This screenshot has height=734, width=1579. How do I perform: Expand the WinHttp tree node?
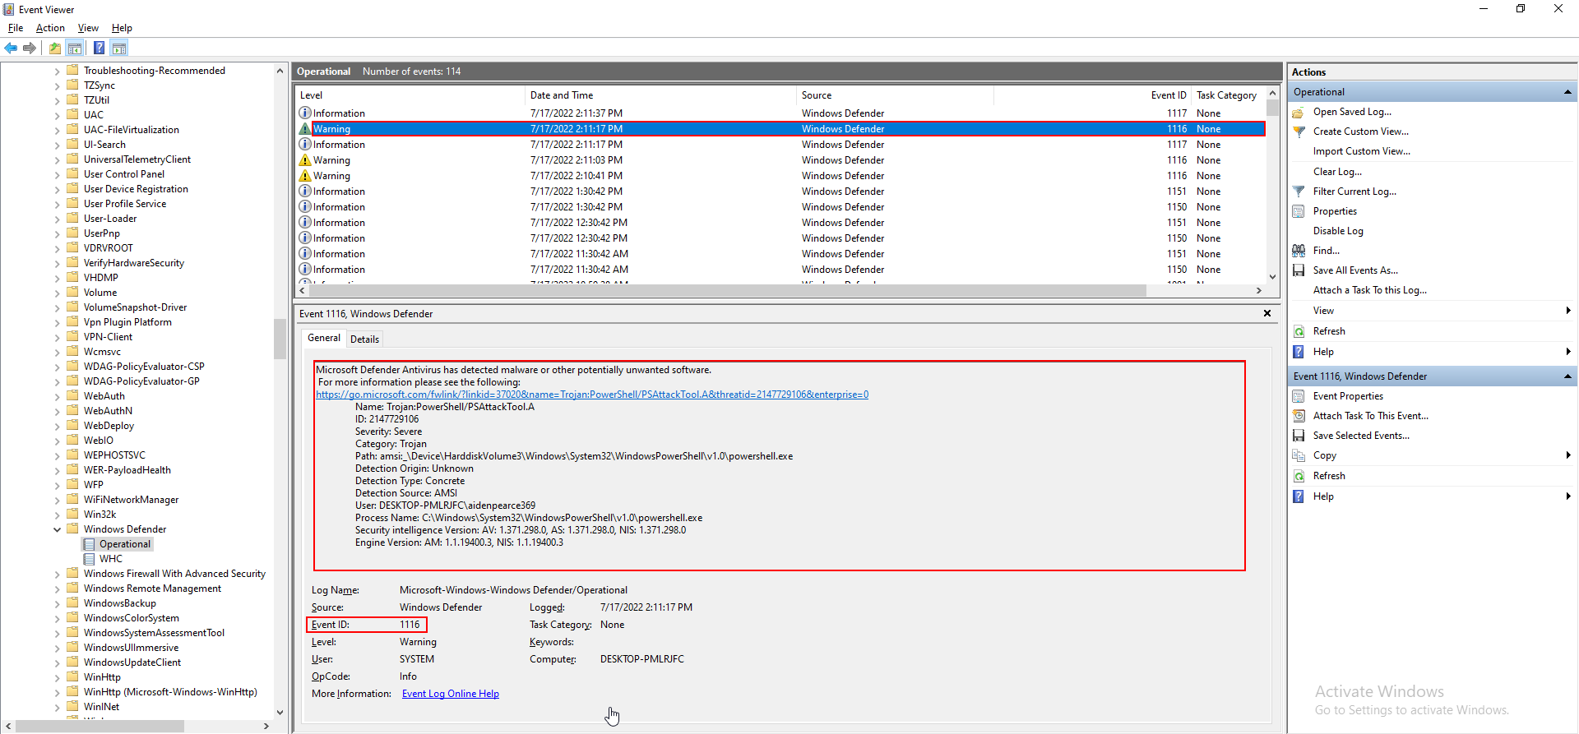click(x=57, y=677)
